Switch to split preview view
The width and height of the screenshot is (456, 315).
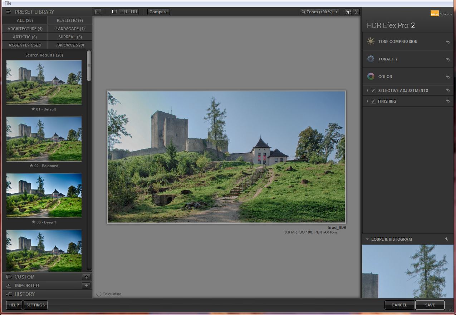(x=124, y=12)
